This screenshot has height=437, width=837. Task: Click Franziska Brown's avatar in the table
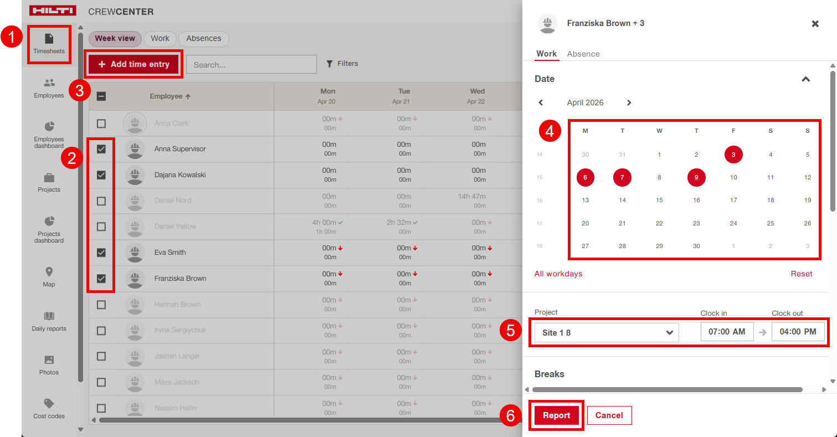[x=135, y=279]
